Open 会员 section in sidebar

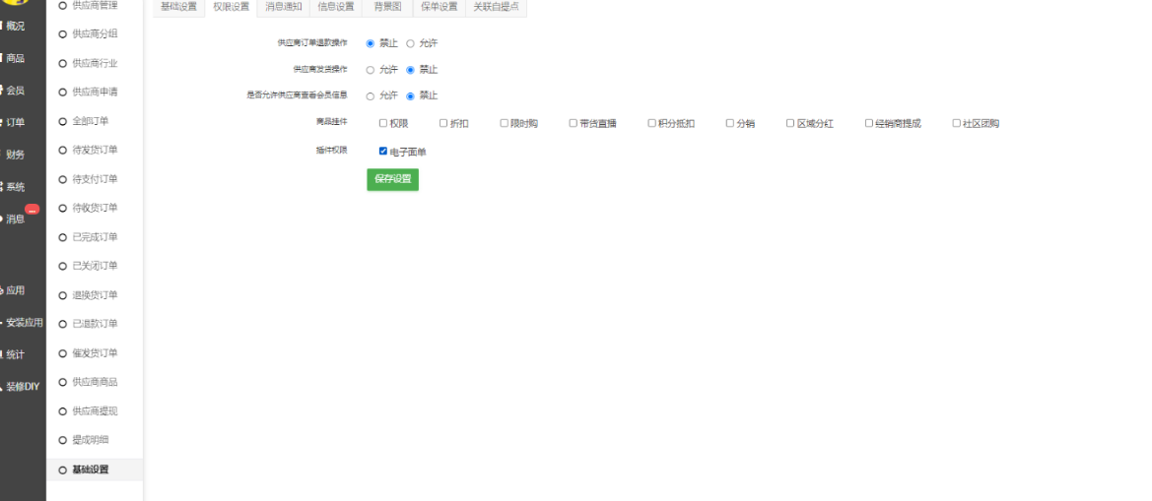coord(15,91)
